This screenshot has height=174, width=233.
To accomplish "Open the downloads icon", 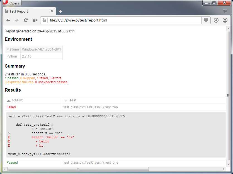I will point(216,20).
